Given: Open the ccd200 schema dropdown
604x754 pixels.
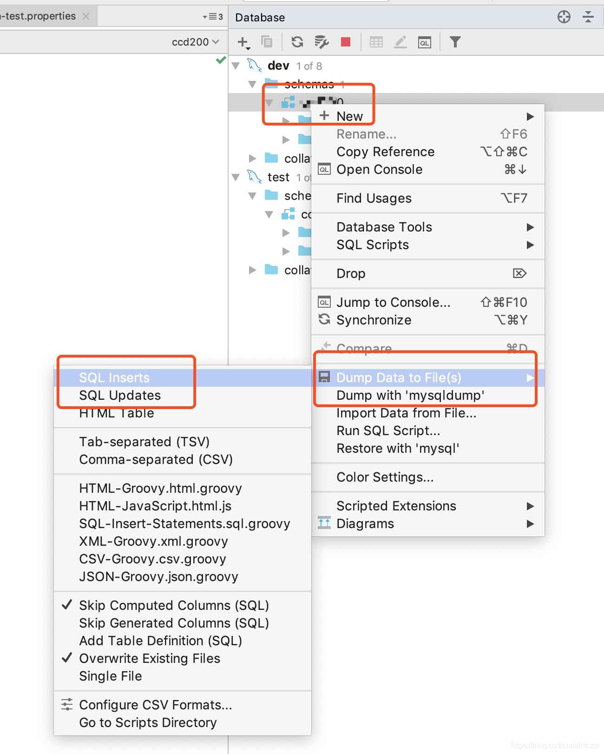Looking at the screenshot, I should [x=196, y=42].
